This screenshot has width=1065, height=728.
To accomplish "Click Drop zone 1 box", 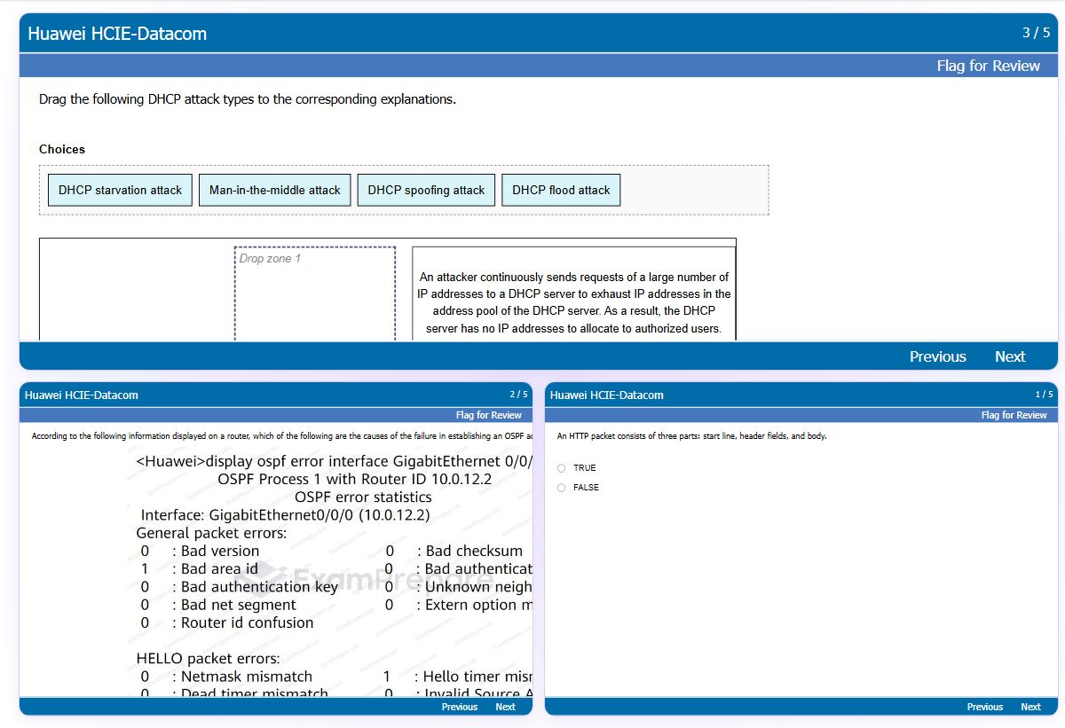I will 315,294.
